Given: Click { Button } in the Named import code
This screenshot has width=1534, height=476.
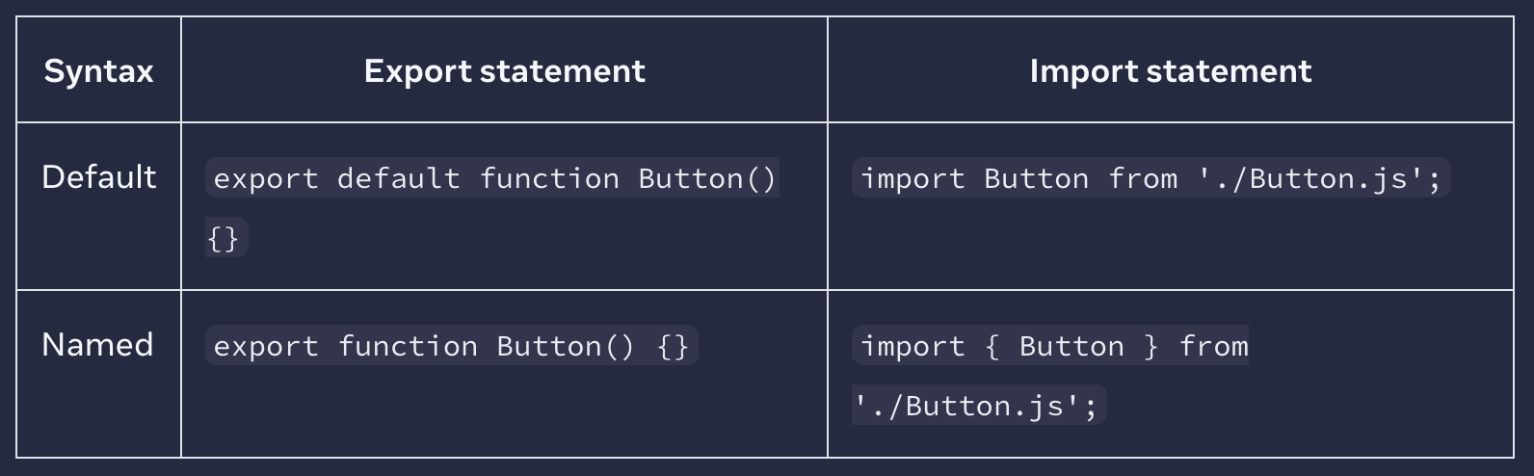Looking at the screenshot, I should pos(1071,346).
